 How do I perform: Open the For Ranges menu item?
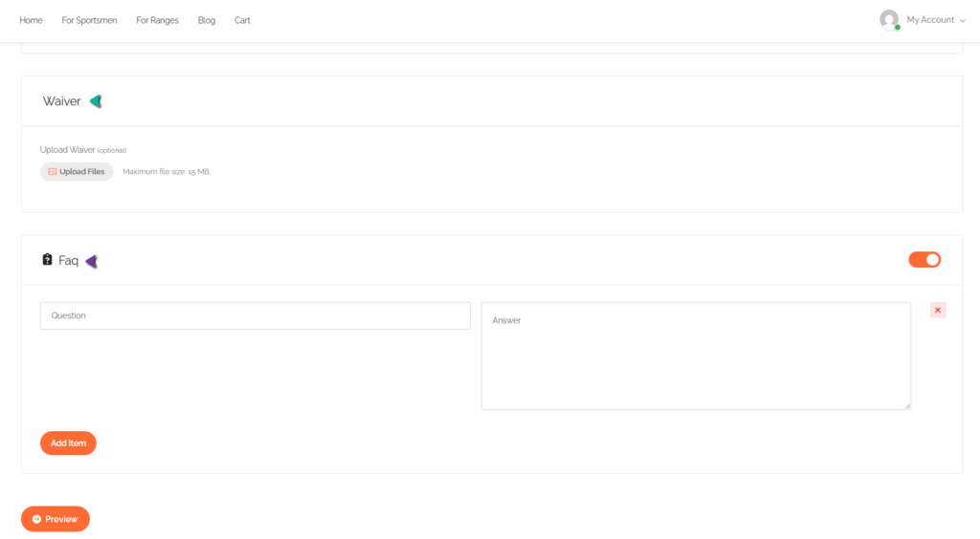[x=158, y=21]
